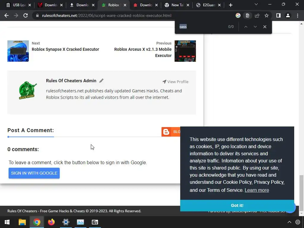Switch to the Downlo tab with red house icon
Image resolution: width=304 pixels, height=228 pixels.
pyautogui.click(x=145, y=5)
